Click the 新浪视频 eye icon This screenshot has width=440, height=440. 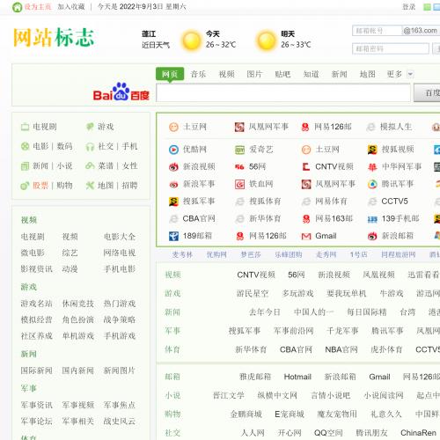173,167
